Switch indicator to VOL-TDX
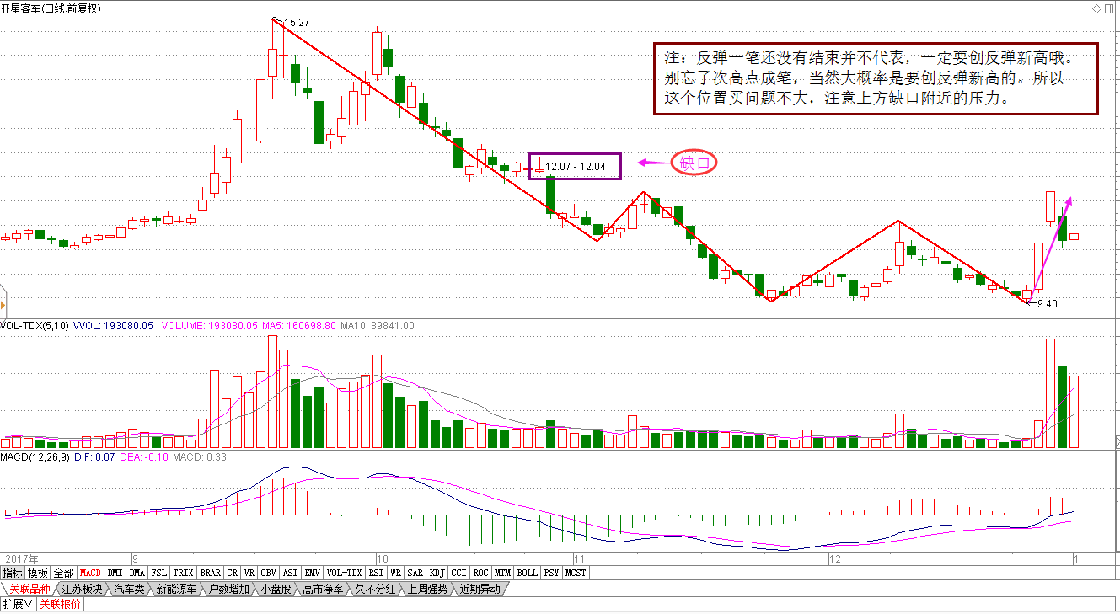This screenshot has width=1120, height=614. pos(345,573)
